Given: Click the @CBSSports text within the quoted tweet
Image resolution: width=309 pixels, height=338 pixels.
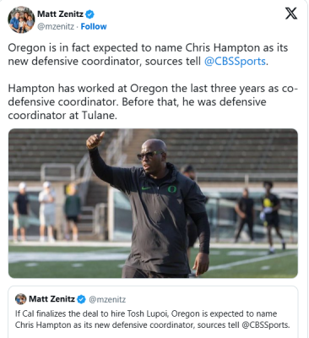Looking at the screenshot, I should coord(265,324).
